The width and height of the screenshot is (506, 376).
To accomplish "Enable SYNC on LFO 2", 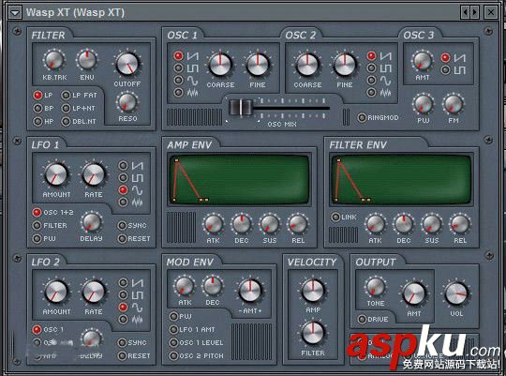I will 122,342.
